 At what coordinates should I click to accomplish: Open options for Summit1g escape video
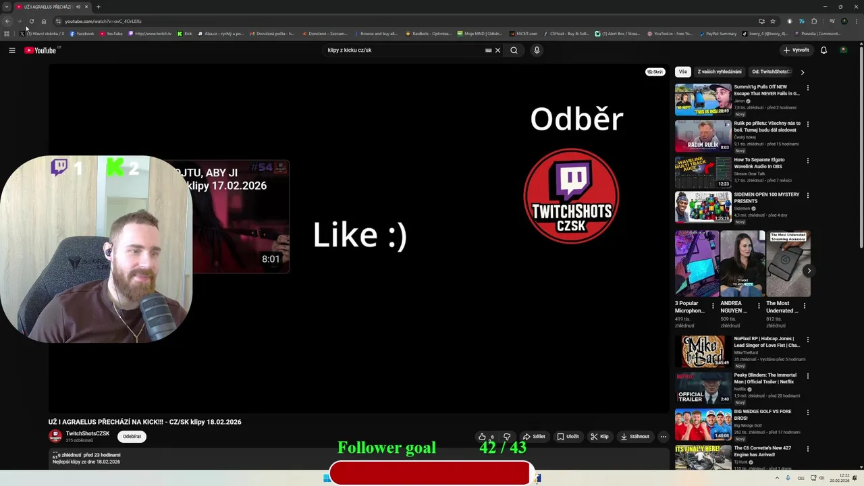point(807,88)
